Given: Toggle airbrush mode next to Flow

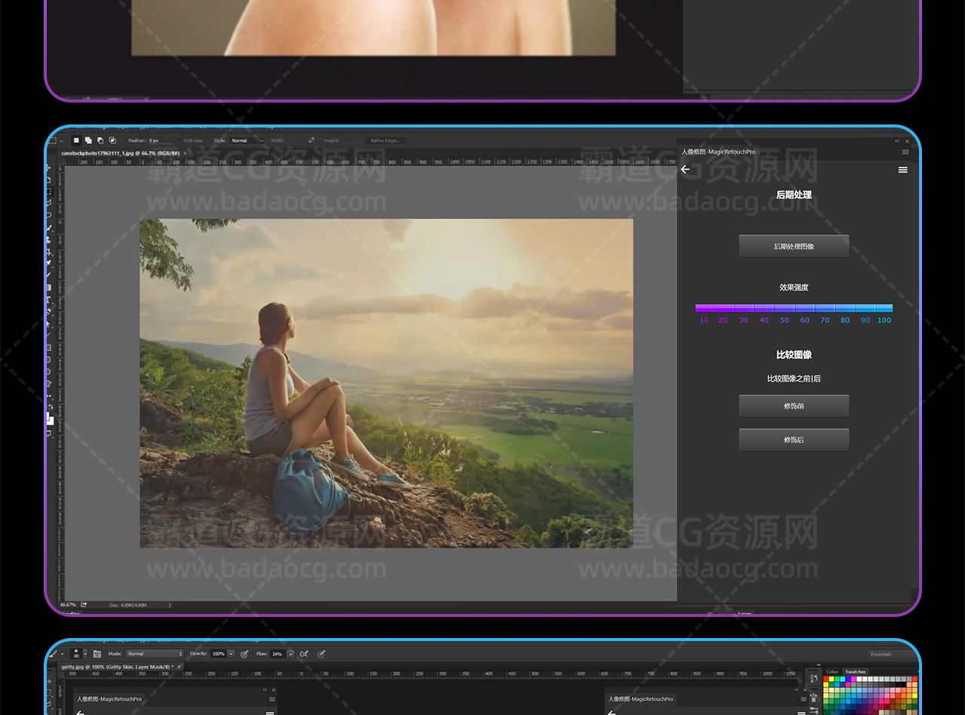Looking at the screenshot, I should 304,654.
